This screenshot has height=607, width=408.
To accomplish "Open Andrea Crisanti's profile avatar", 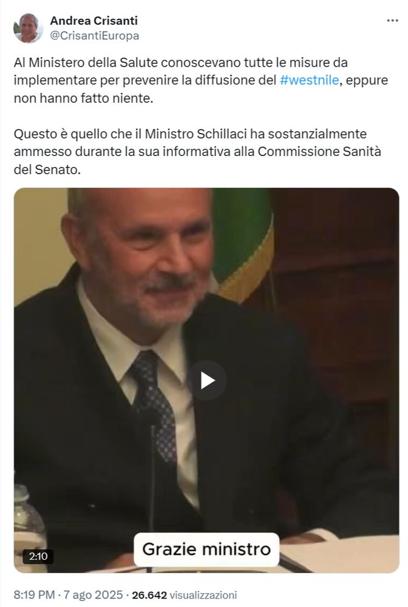I will 27,28.
